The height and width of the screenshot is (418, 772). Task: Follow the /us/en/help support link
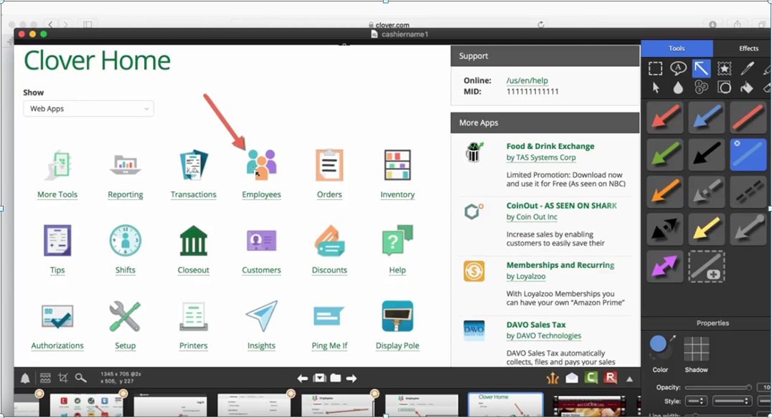(x=527, y=80)
